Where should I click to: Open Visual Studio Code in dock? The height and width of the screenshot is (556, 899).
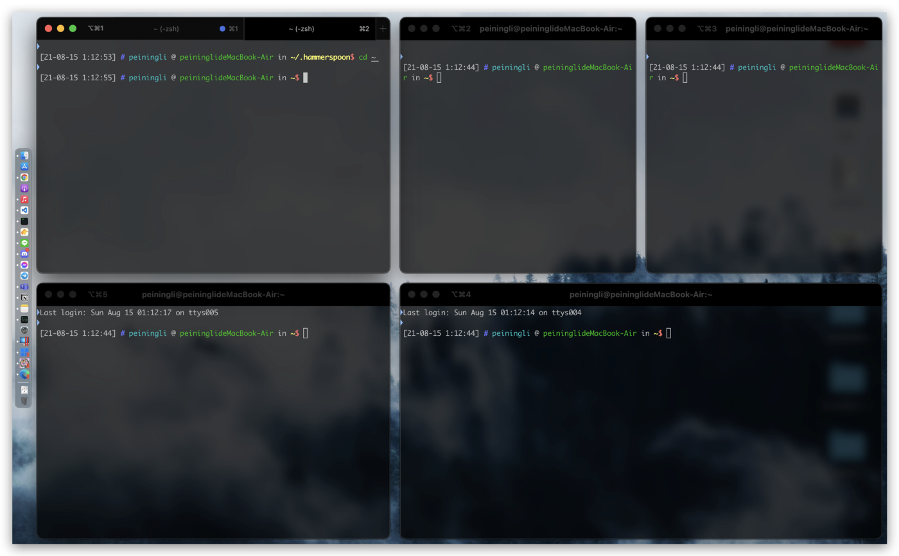[x=24, y=210]
